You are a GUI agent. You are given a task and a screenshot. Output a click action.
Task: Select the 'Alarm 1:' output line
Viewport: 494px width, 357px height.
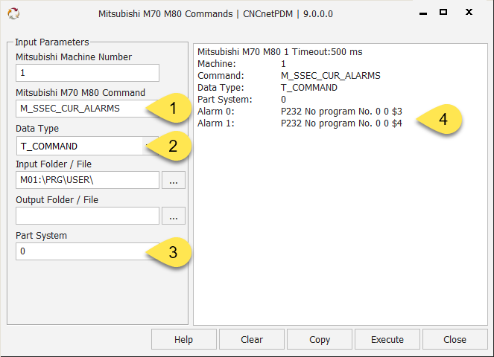[300, 123]
